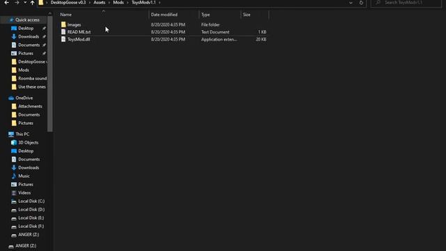Expand chevron after ToysModv1.1 breadcrumb
This screenshot has height=251, width=446.
tap(160, 3)
